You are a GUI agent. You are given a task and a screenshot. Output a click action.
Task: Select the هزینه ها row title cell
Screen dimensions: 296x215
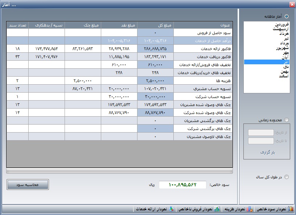(203, 80)
